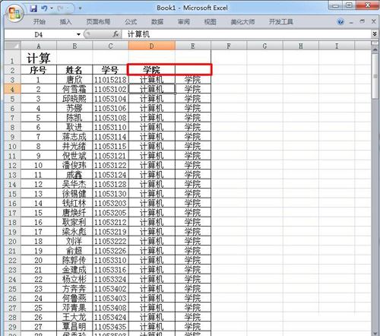Viewport: 380px width, 336px height.
Task: Open the 插入 ribbon tab
Action: (x=65, y=22)
